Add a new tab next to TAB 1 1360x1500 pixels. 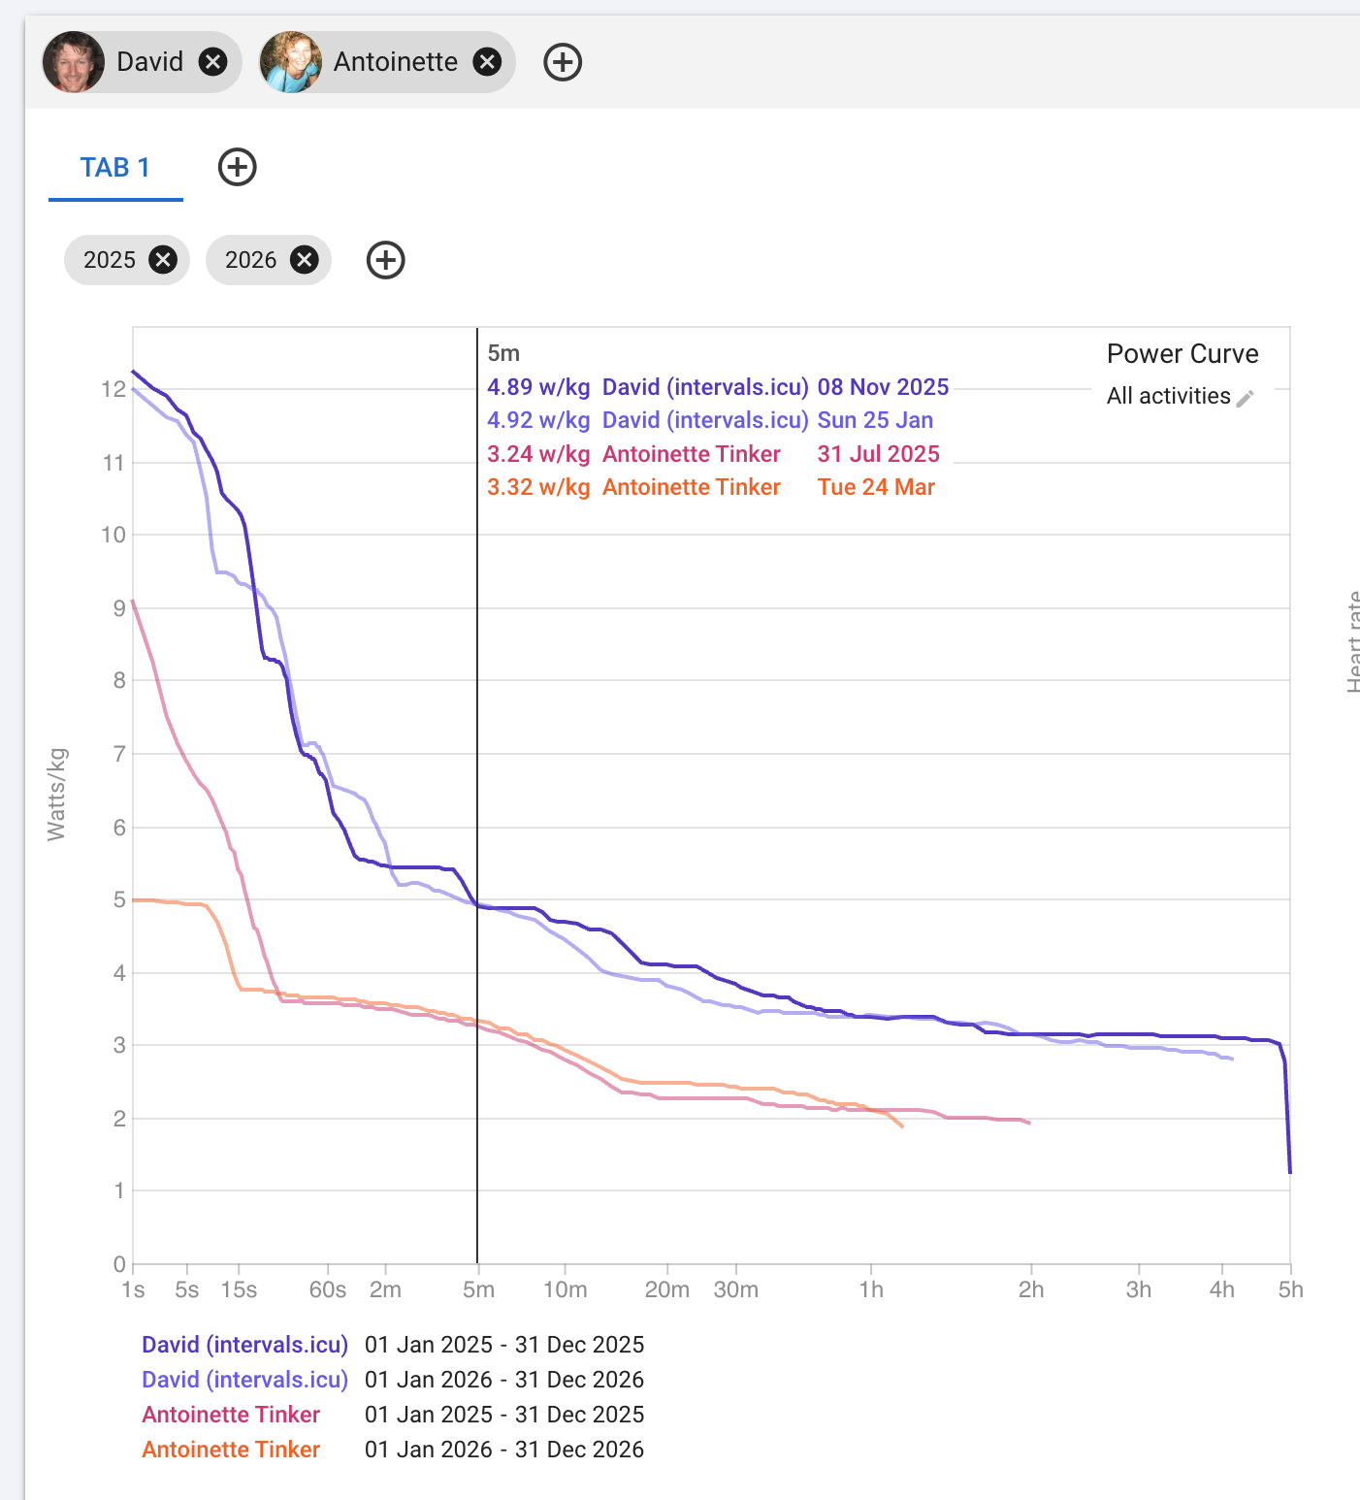click(238, 167)
